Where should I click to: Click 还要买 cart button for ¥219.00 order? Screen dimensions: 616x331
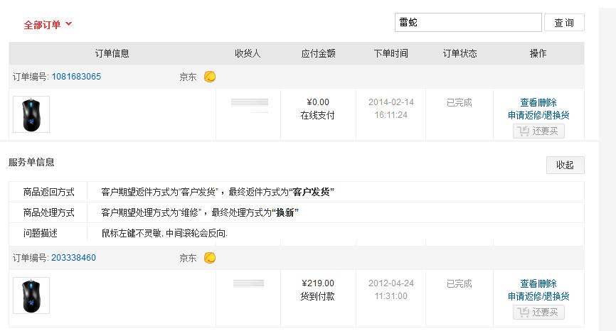click(538, 313)
